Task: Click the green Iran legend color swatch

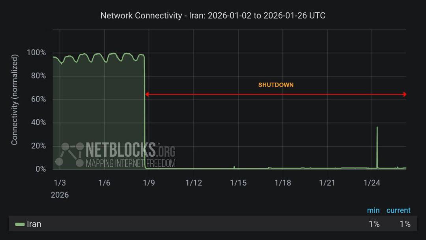Action: click(x=20, y=224)
